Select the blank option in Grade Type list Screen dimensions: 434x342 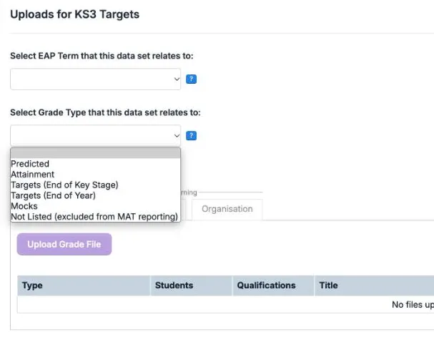click(96, 153)
